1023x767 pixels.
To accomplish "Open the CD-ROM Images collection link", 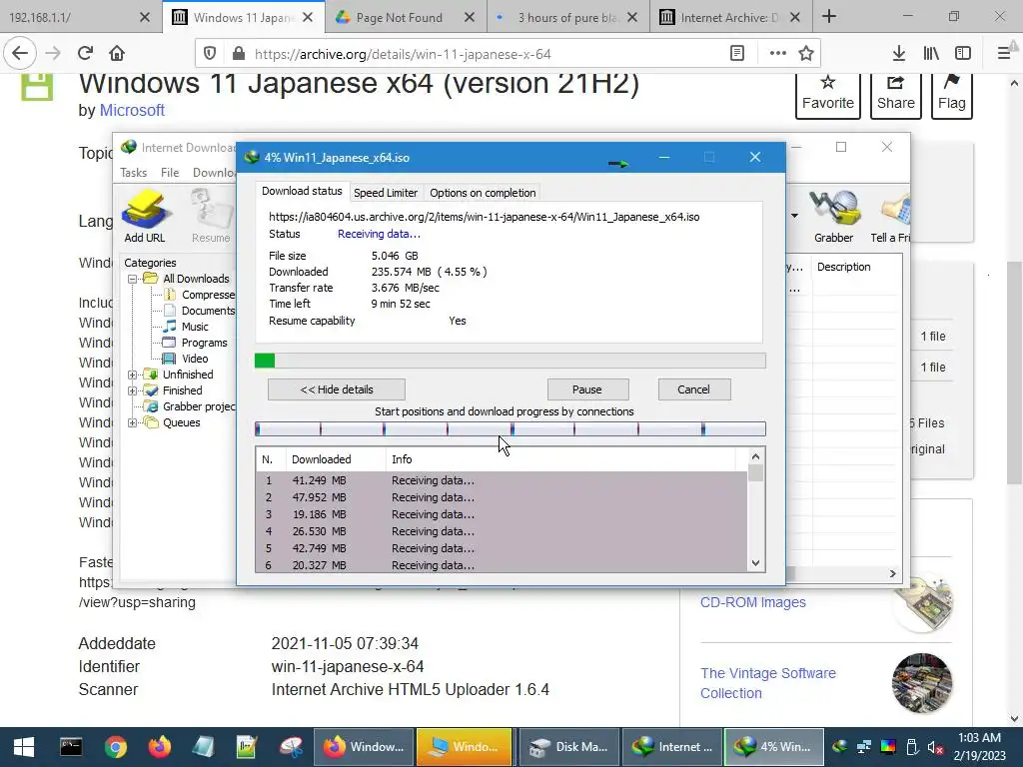I will (753, 602).
